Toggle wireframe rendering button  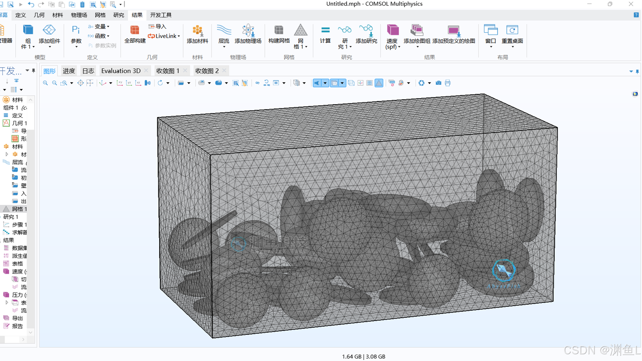pos(351,83)
